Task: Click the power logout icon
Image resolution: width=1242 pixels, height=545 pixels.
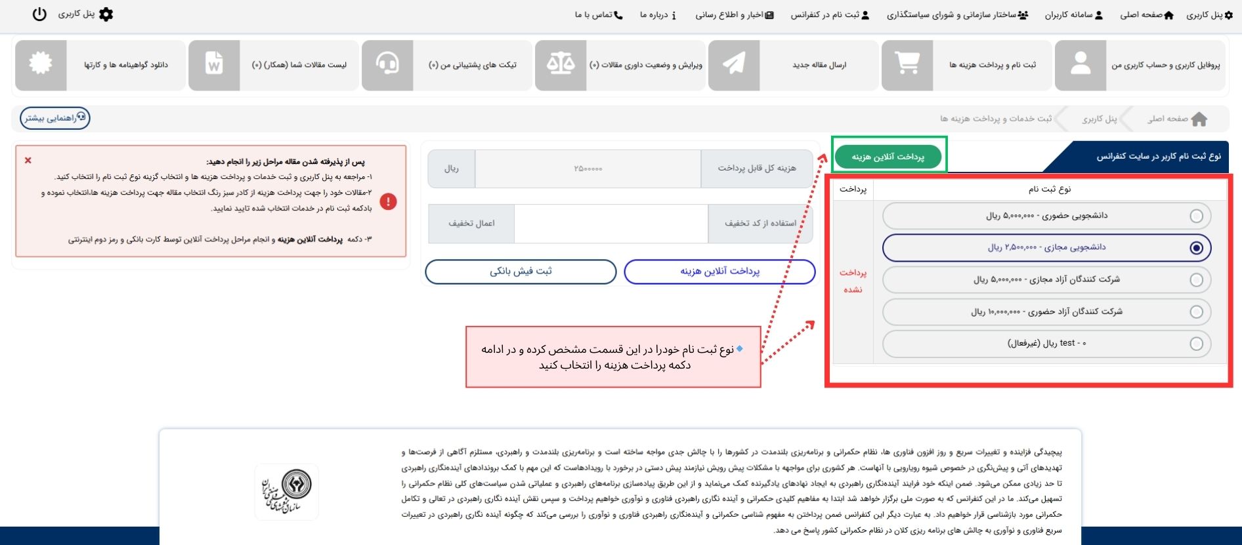Action: click(x=39, y=14)
